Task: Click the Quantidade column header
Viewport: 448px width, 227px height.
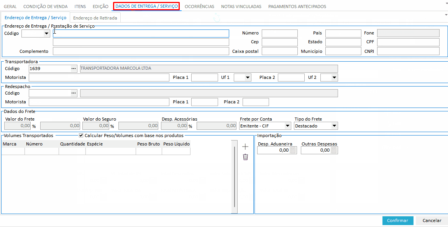Action: click(x=72, y=144)
